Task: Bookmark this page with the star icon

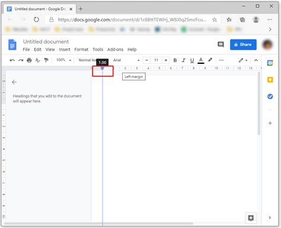Action: [x=215, y=19]
